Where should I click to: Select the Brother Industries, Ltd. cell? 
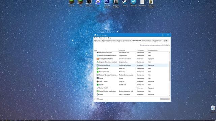click(126, 91)
